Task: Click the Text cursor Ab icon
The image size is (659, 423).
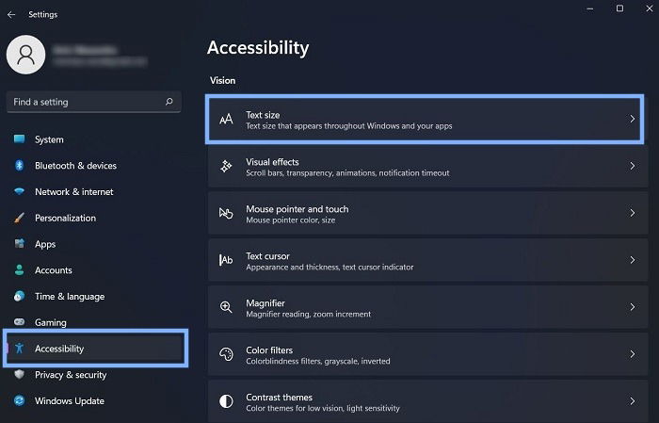Action: [226, 260]
